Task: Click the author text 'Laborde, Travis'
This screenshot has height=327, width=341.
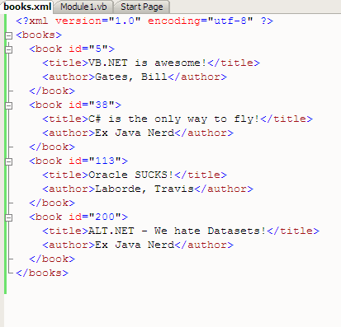Action: pos(144,189)
